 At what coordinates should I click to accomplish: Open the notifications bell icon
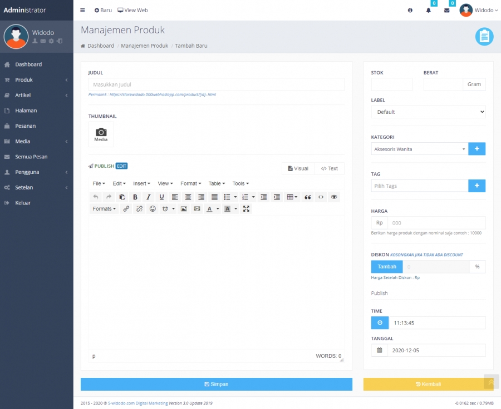[x=429, y=10]
